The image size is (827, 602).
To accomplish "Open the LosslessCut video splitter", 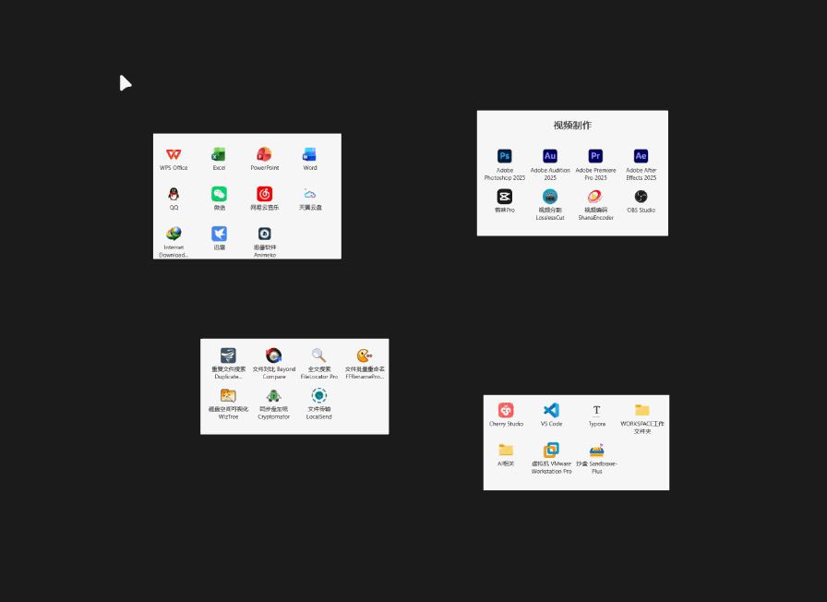I will 550,197.
